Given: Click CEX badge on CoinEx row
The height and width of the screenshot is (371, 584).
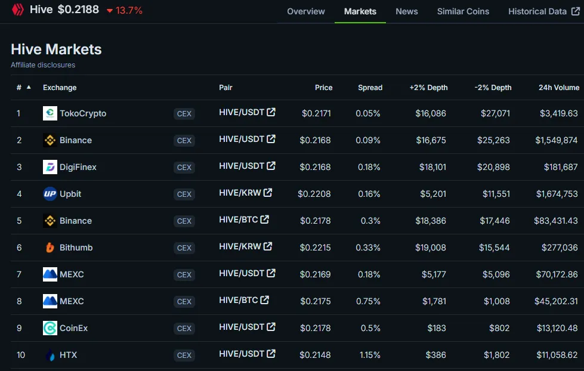Looking at the screenshot, I should [184, 328].
